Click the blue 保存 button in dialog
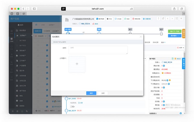 tap(91, 93)
